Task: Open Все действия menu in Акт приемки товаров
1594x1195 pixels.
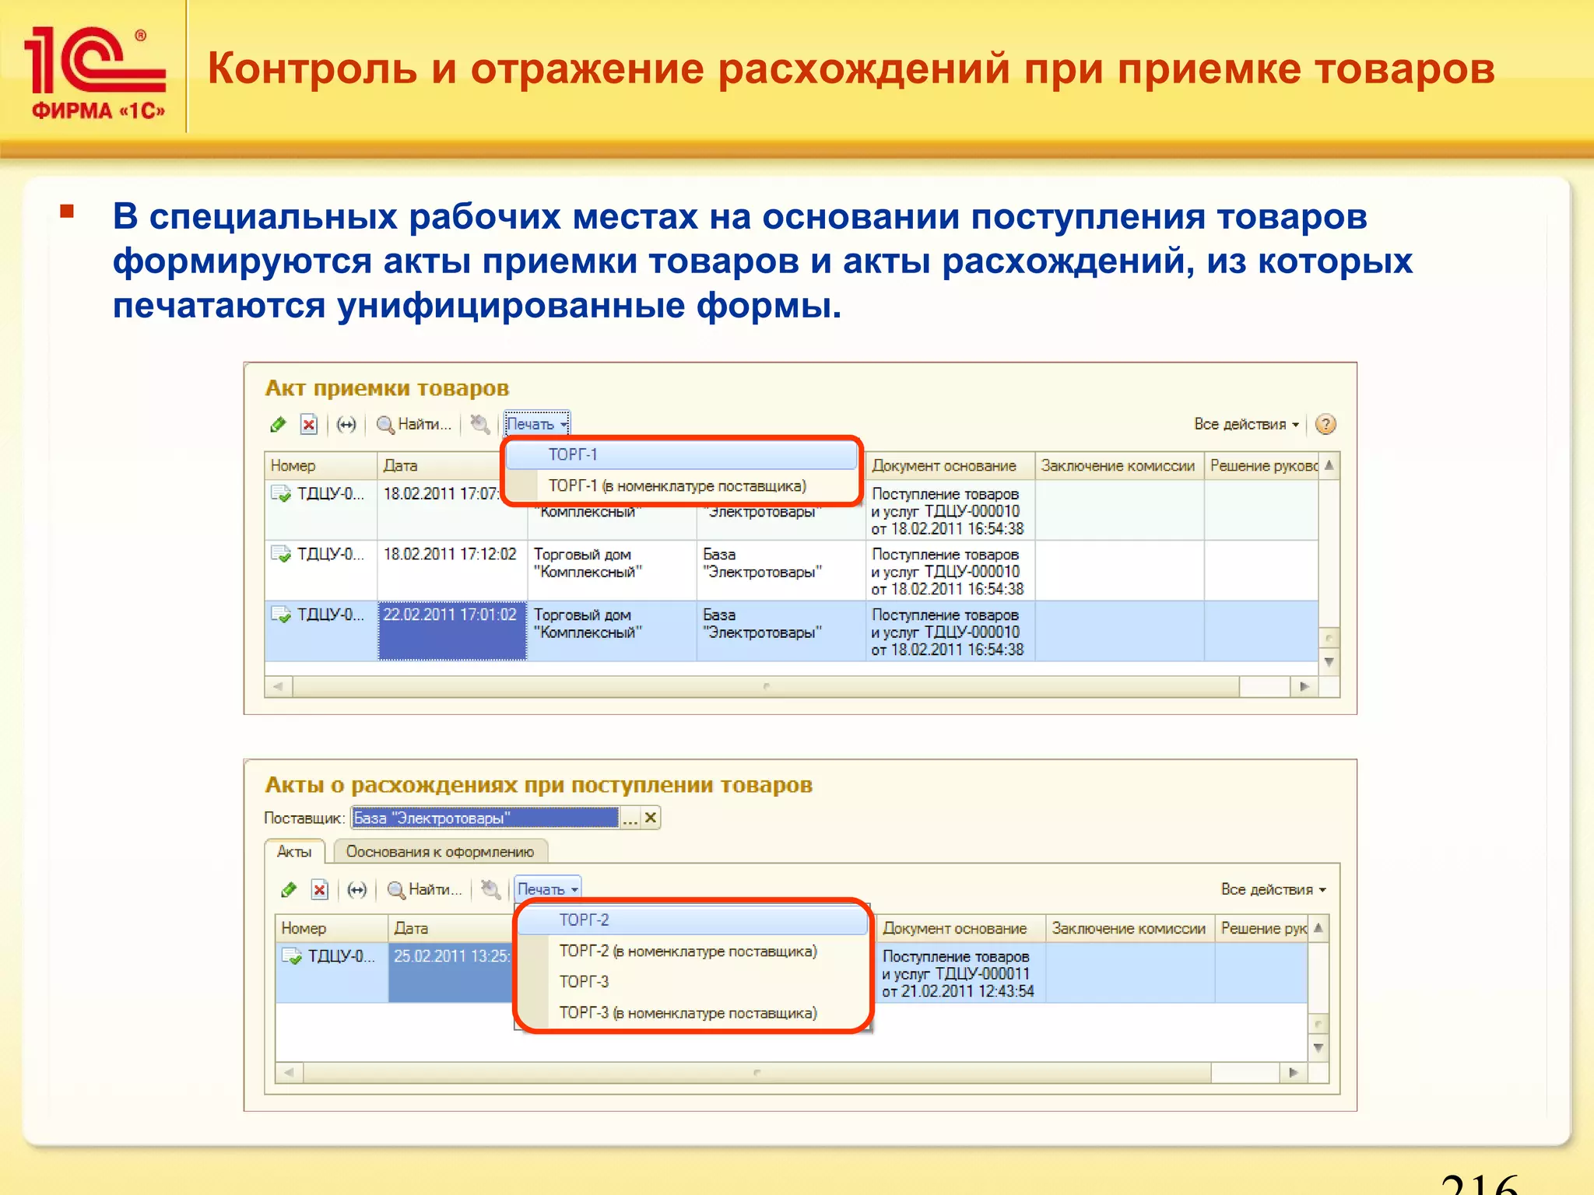Action: tap(1246, 424)
